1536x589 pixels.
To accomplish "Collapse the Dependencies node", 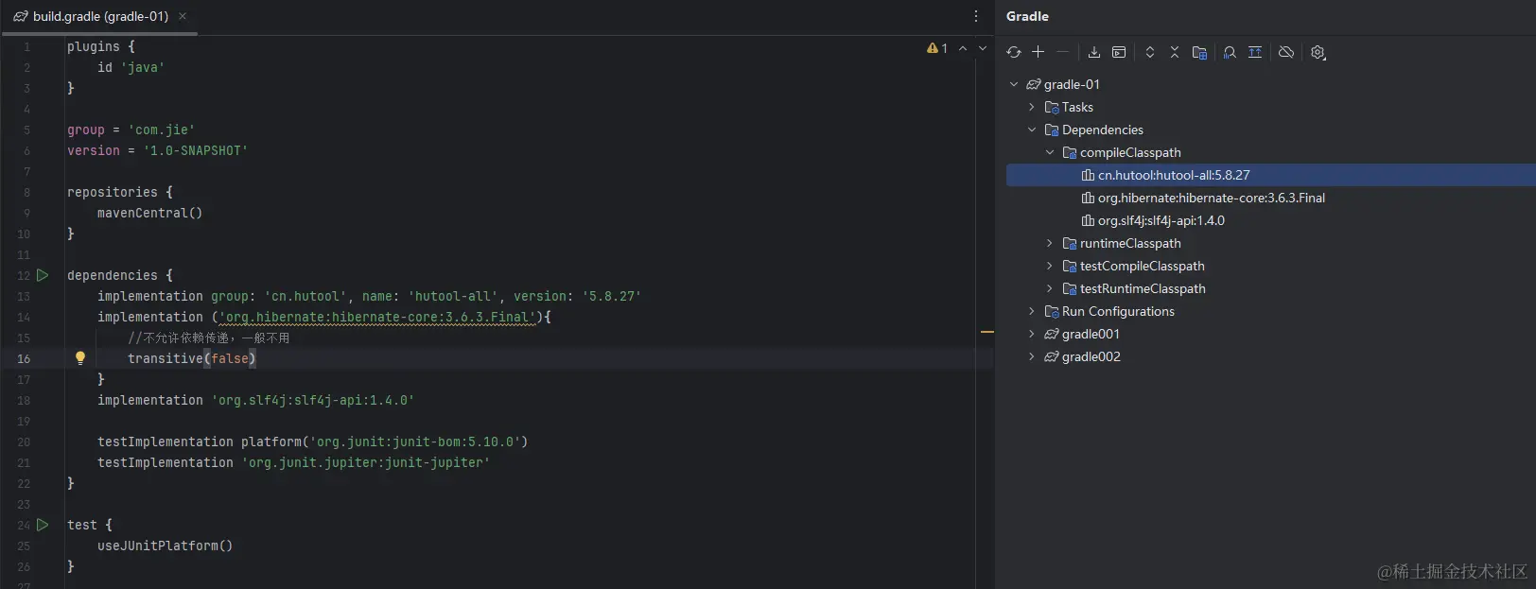I will click(1032, 130).
